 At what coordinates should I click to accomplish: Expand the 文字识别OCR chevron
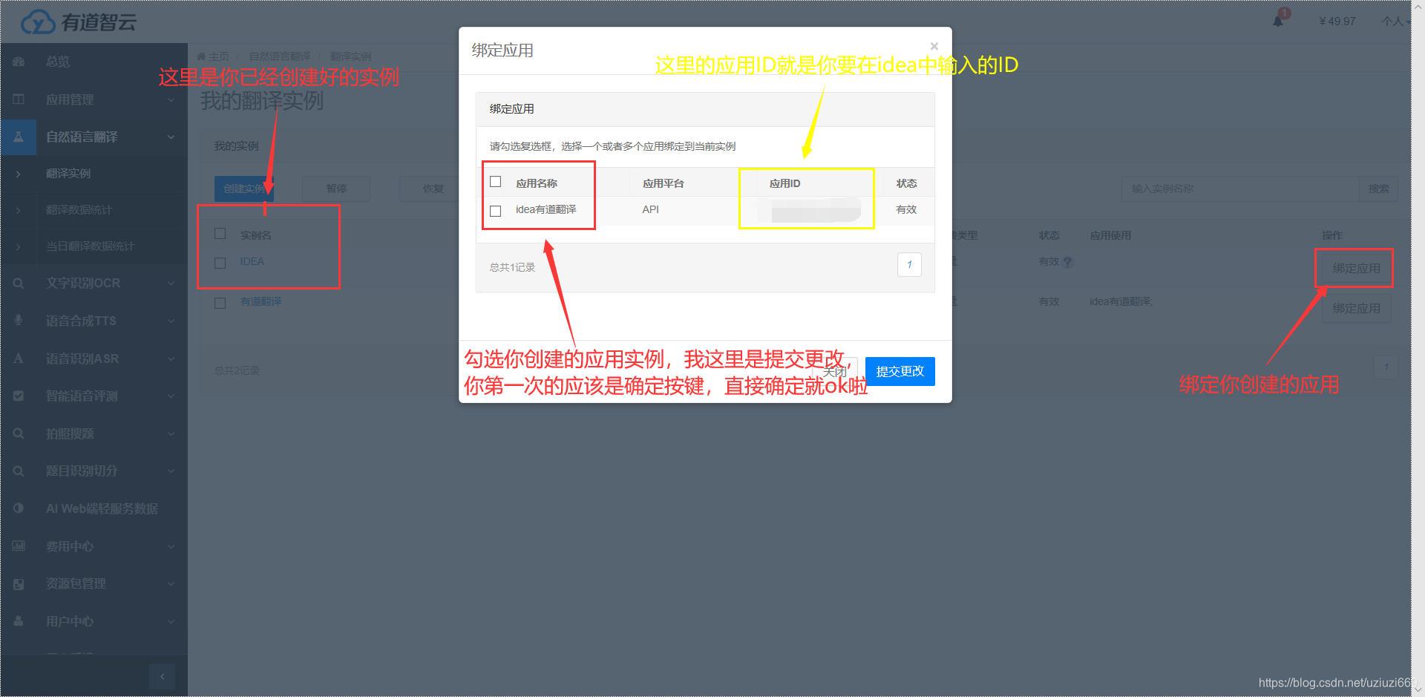pos(171,283)
